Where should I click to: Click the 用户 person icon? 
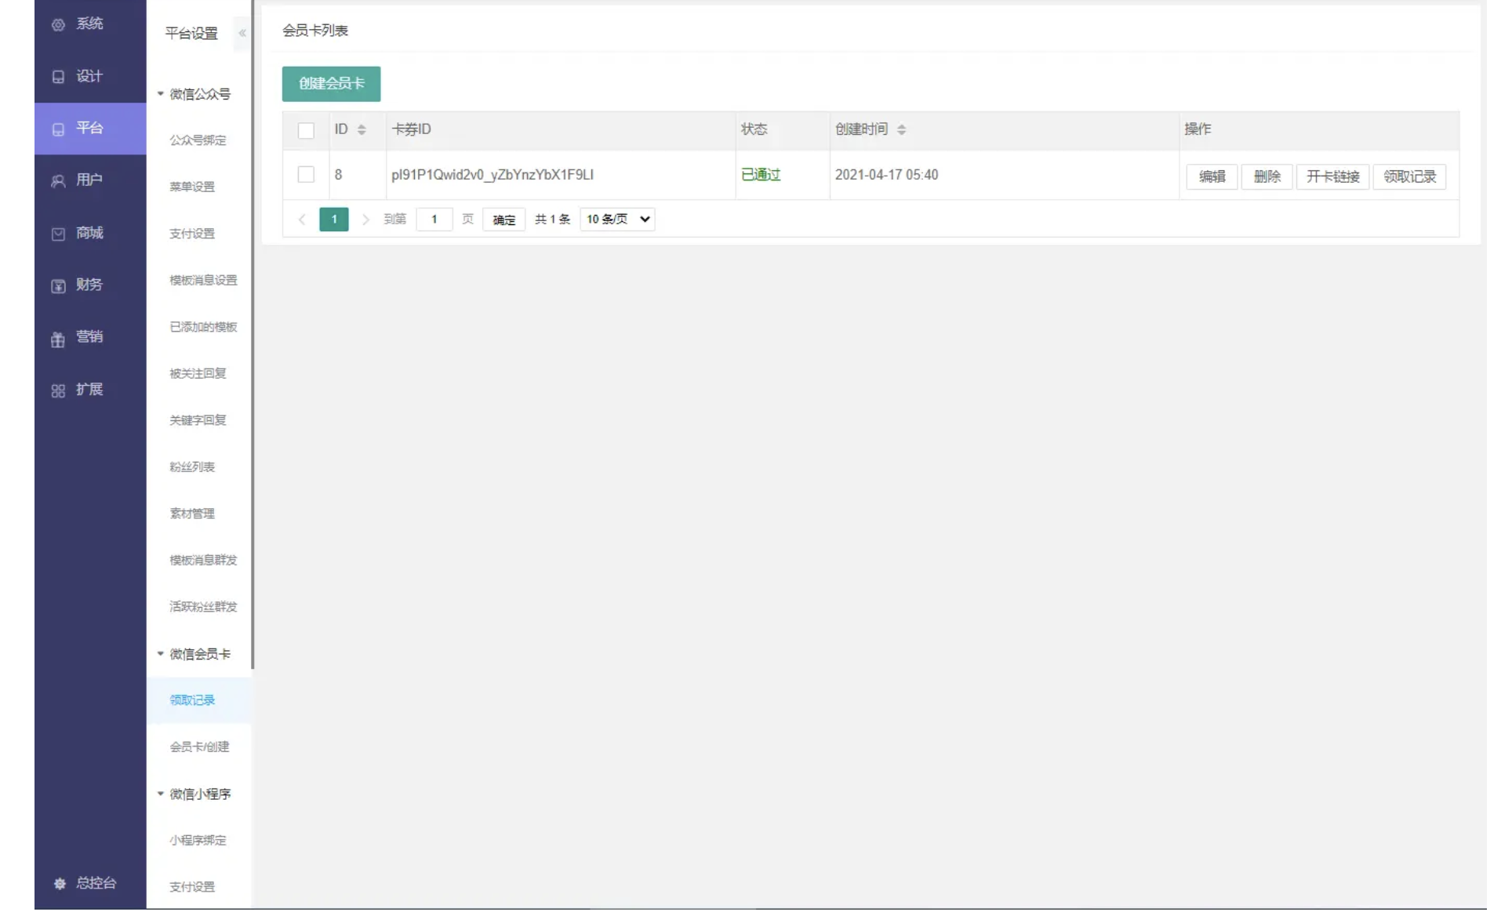[x=58, y=181]
